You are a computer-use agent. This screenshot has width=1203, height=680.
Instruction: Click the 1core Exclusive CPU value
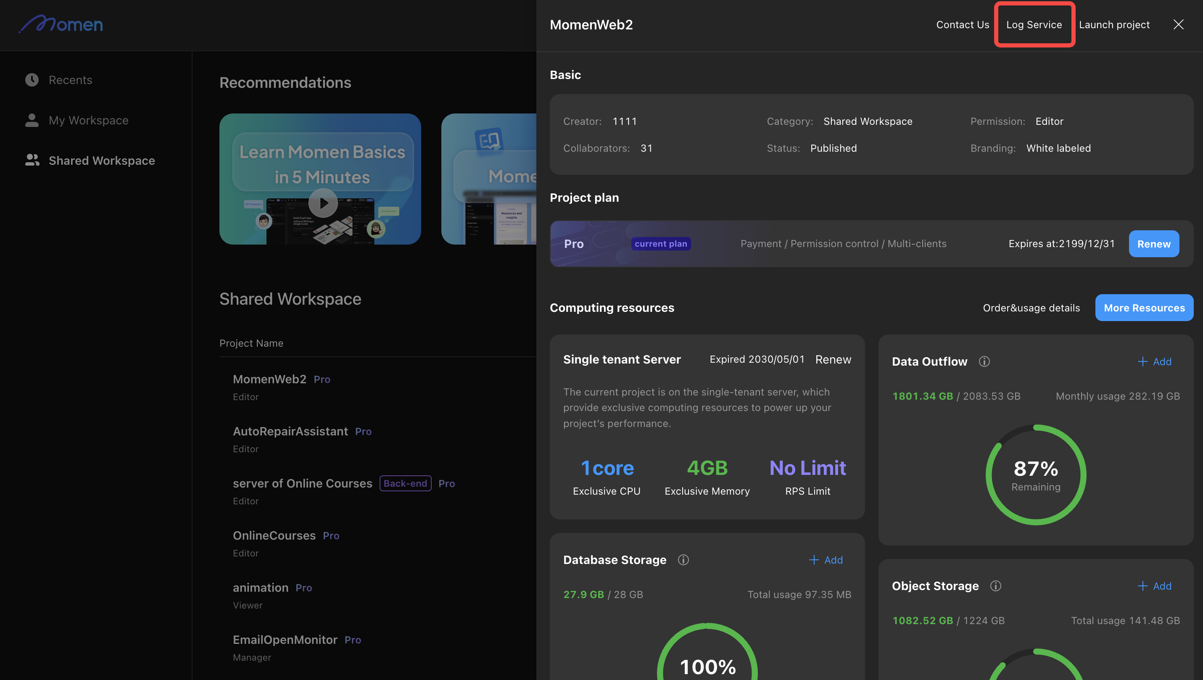click(x=607, y=468)
